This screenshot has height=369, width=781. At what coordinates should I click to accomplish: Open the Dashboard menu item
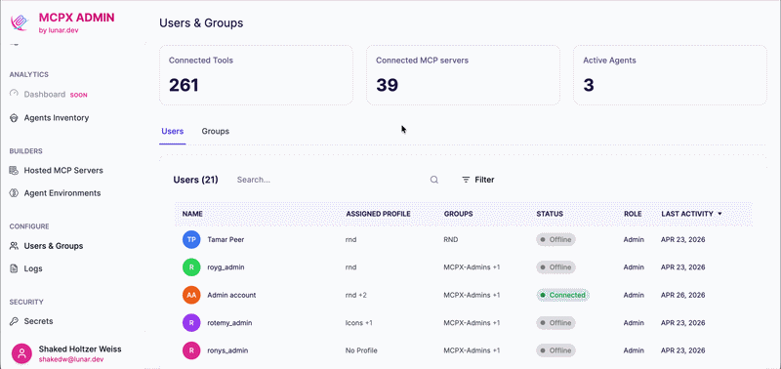44,94
